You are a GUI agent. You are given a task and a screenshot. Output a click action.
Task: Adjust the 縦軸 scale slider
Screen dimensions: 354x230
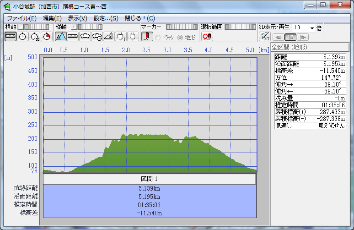pyautogui.click(x=90, y=27)
